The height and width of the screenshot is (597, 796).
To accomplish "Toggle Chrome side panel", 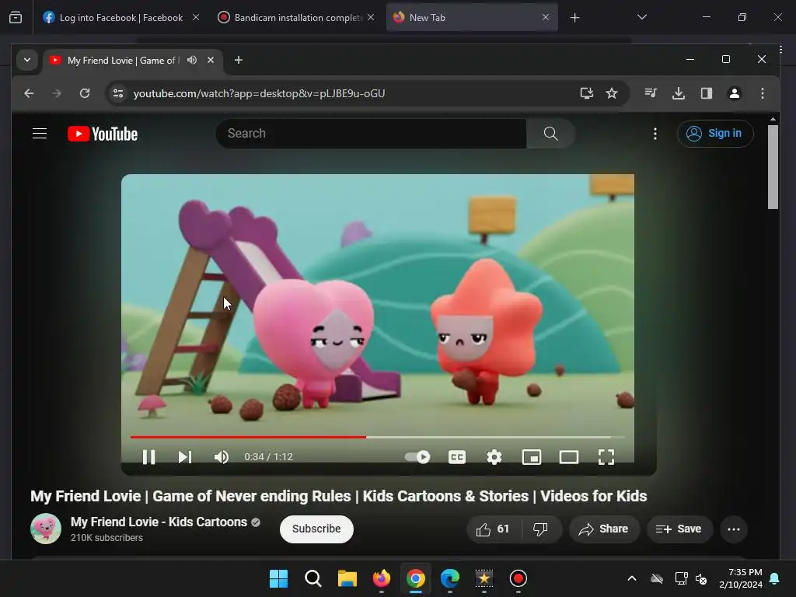I will tap(706, 93).
